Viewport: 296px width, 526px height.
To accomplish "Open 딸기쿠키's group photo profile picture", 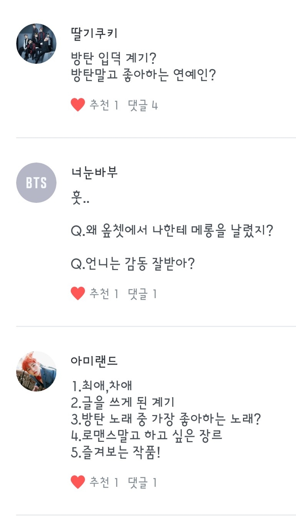I will (36, 43).
